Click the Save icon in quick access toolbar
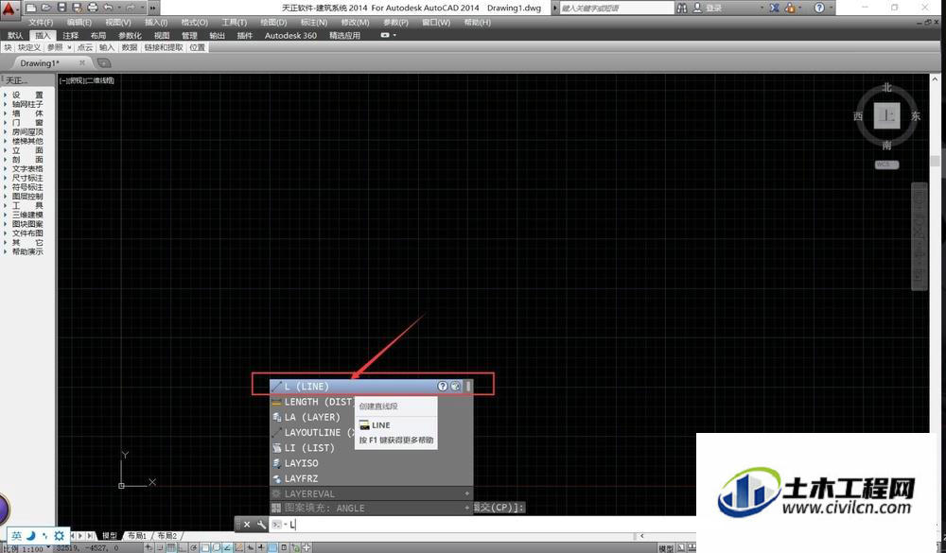This screenshot has width=946, height=553. coord(62,8)
